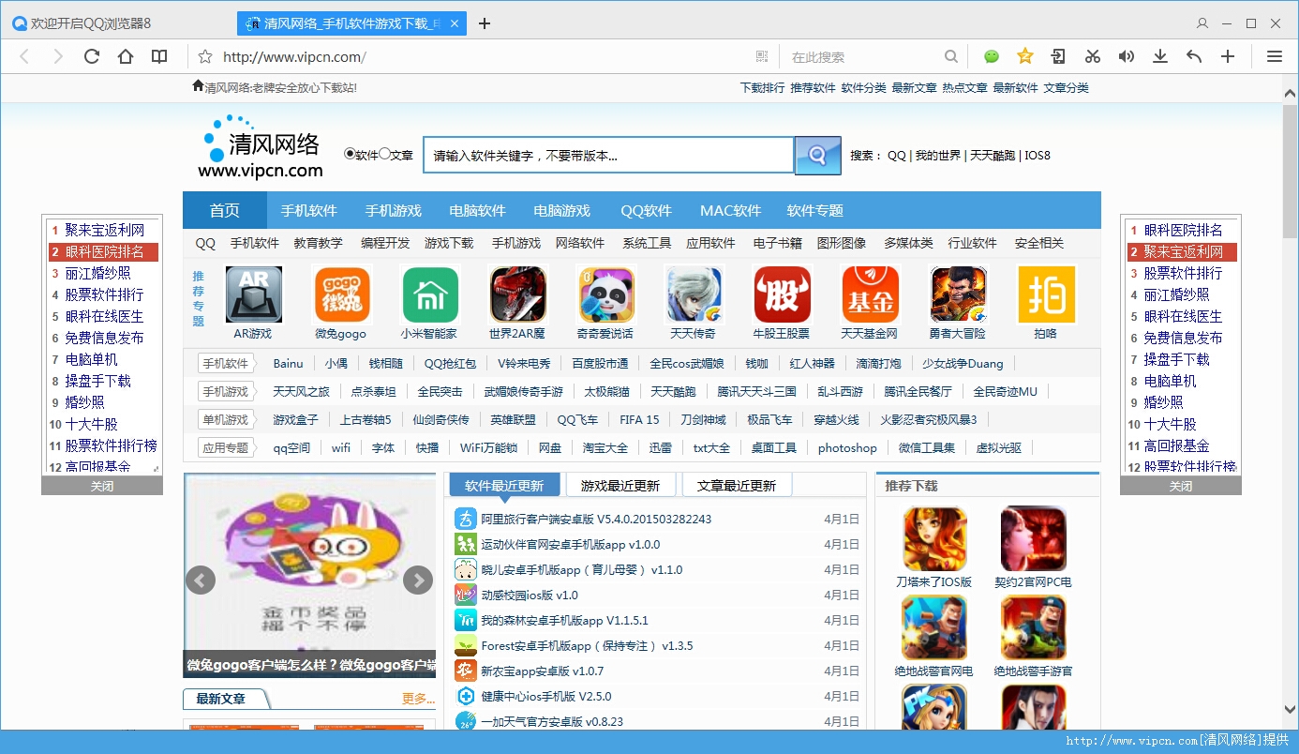Switch to 游戏最近更新 tab
Viewport: 1299px width, 754px height.
(x=620, y=485)
